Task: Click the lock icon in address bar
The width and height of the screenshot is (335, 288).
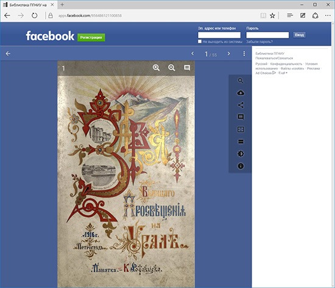Action: [x=51, y=15]
